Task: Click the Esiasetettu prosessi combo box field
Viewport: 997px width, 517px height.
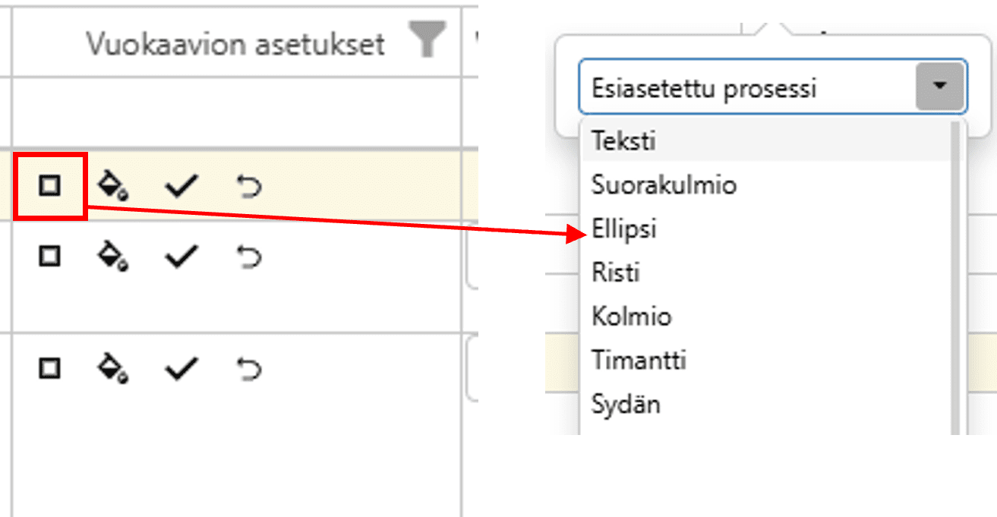Action: [x=744, y=88]
